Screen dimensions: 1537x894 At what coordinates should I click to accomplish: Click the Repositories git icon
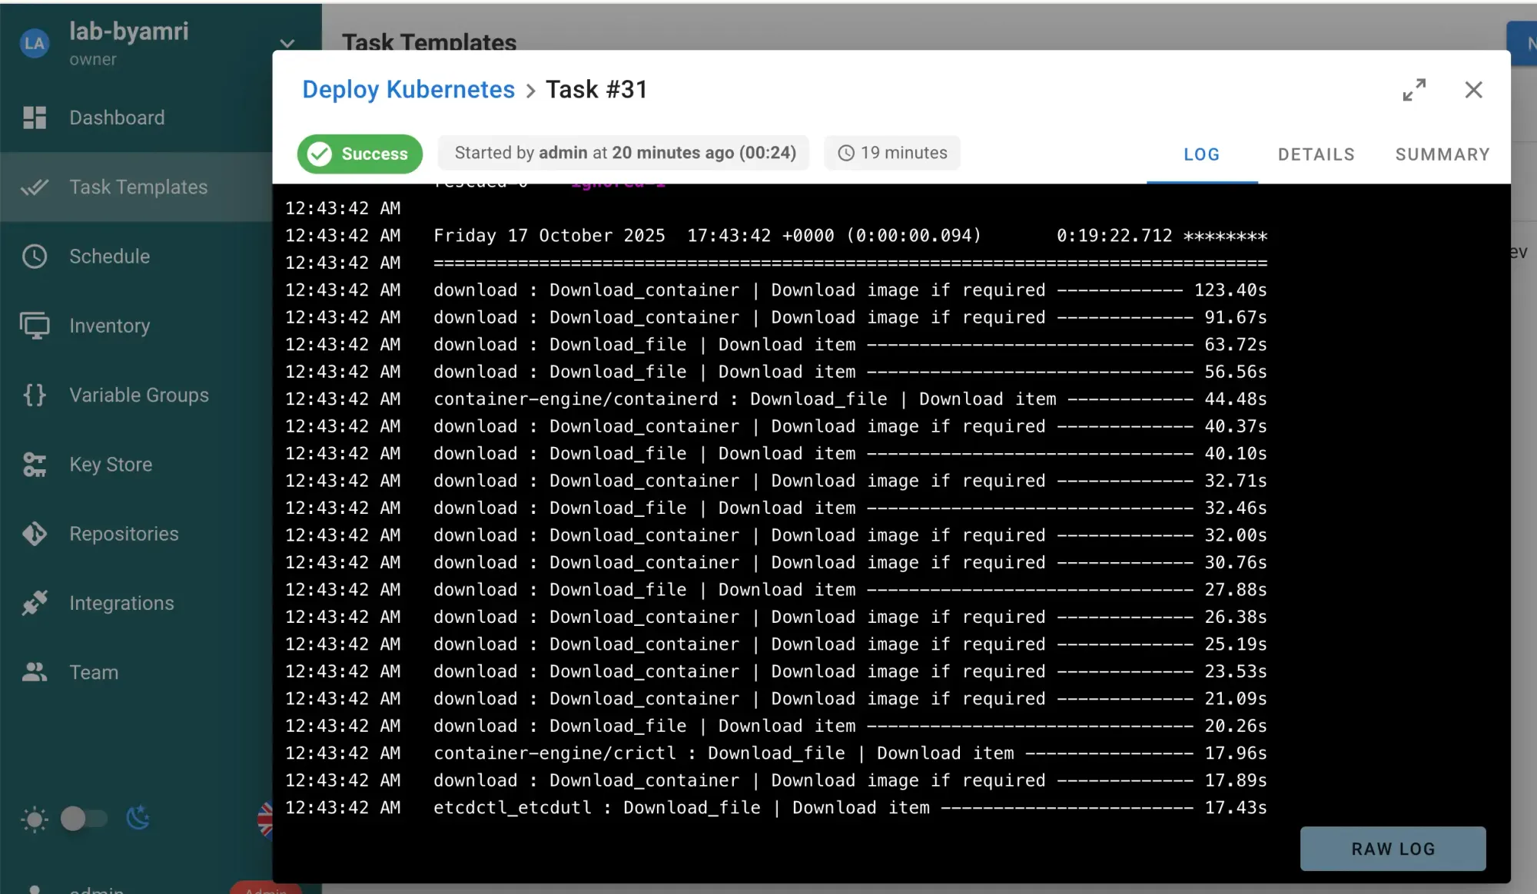[x=35, y=534]
